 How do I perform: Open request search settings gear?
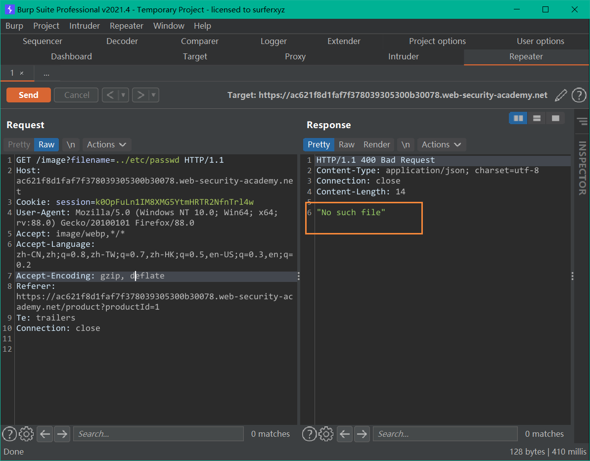coord(26,434)
